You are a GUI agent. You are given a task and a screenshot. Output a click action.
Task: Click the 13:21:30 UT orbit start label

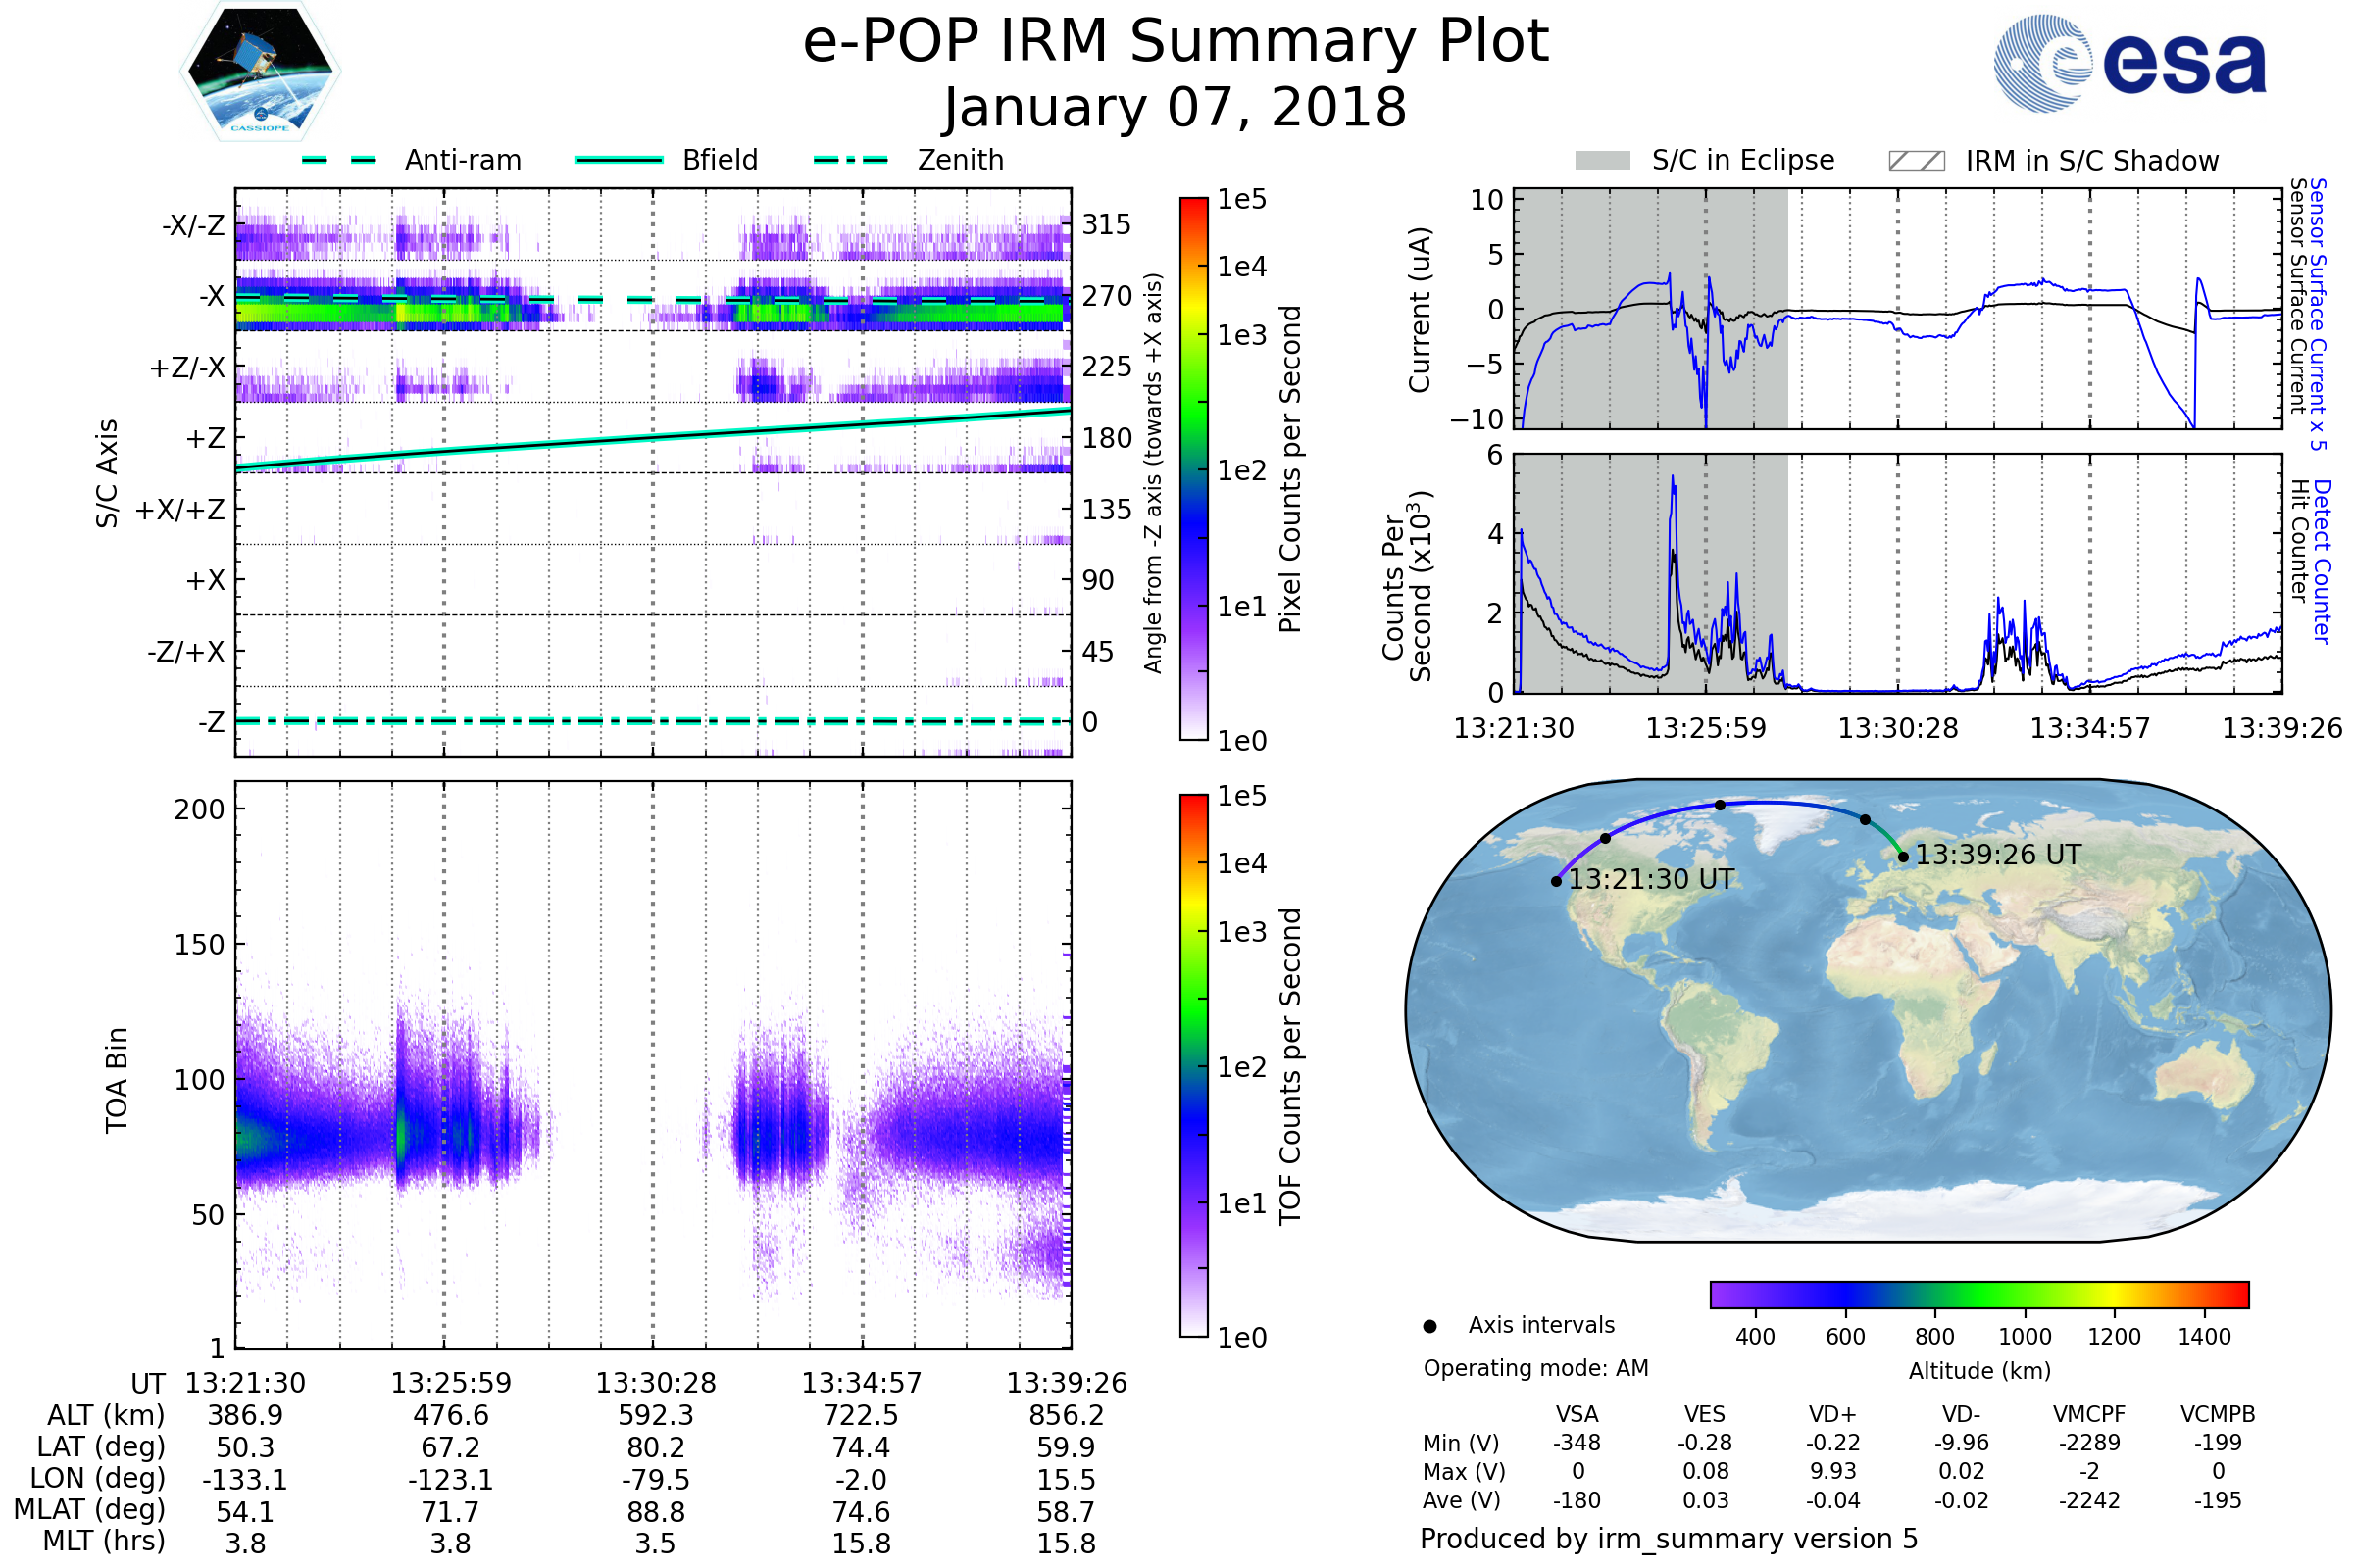(x=1651, y=880)
